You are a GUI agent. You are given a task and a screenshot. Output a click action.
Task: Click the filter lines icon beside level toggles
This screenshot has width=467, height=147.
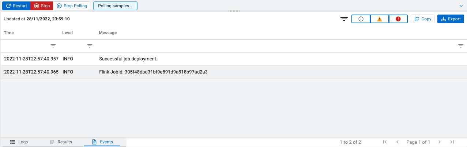click(x=344, y=19)
